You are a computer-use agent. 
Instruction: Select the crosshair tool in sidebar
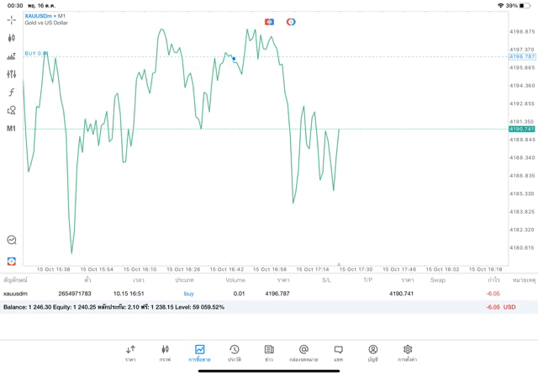point(12,19)
